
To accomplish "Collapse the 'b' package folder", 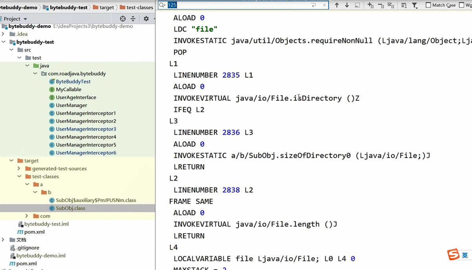I will 35,192.
